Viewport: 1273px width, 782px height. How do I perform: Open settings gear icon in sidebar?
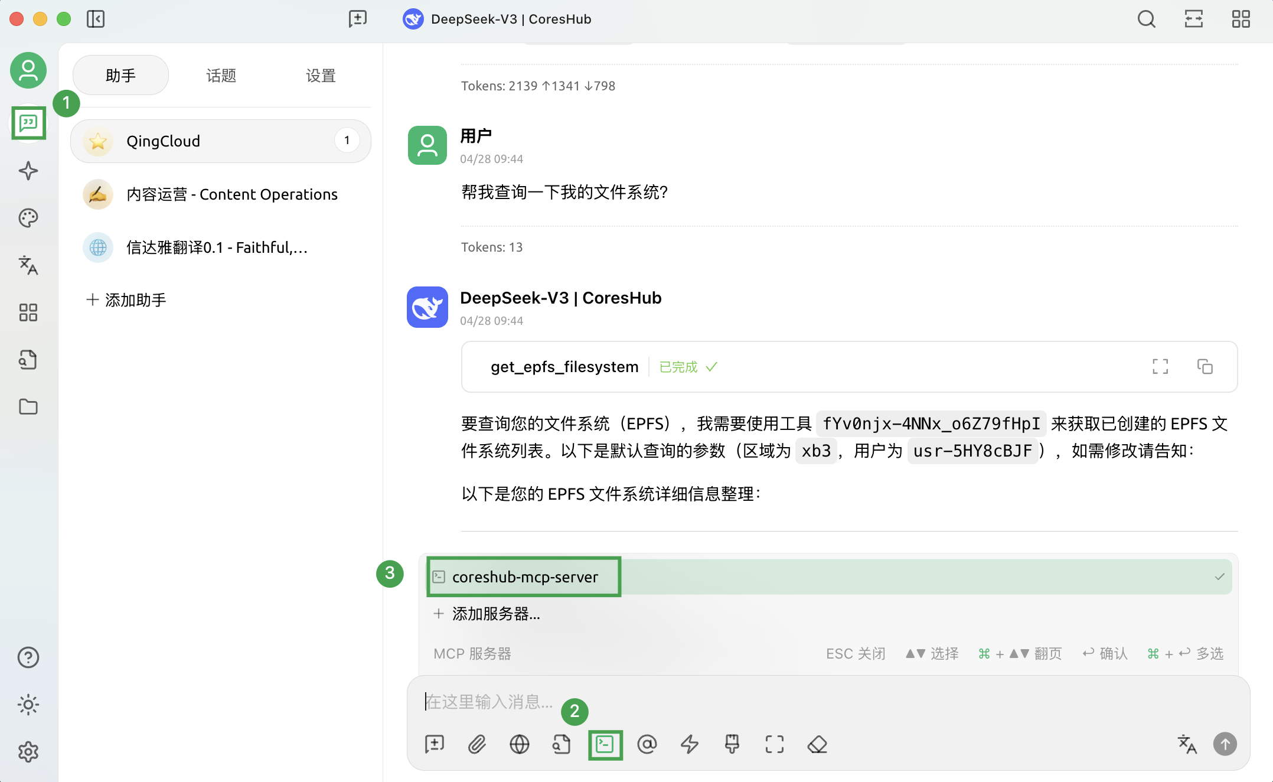point(28,752)
